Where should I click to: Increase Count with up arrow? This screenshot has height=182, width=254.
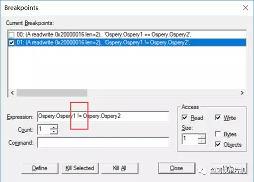[x=54, y=127]
